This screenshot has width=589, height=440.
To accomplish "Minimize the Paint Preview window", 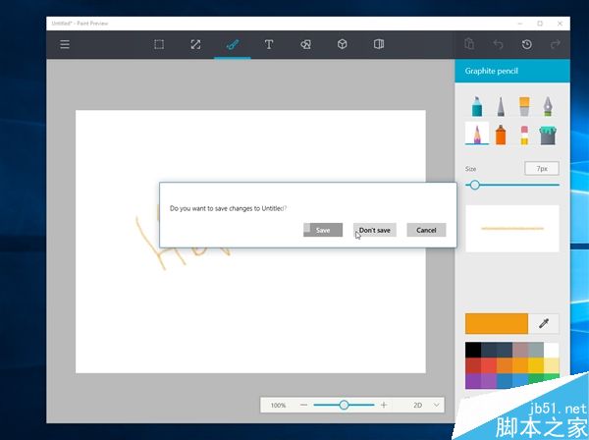I will [x=520, y=24].
